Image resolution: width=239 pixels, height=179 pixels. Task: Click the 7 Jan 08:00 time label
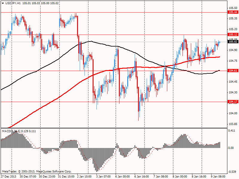(x=161, y=177)
